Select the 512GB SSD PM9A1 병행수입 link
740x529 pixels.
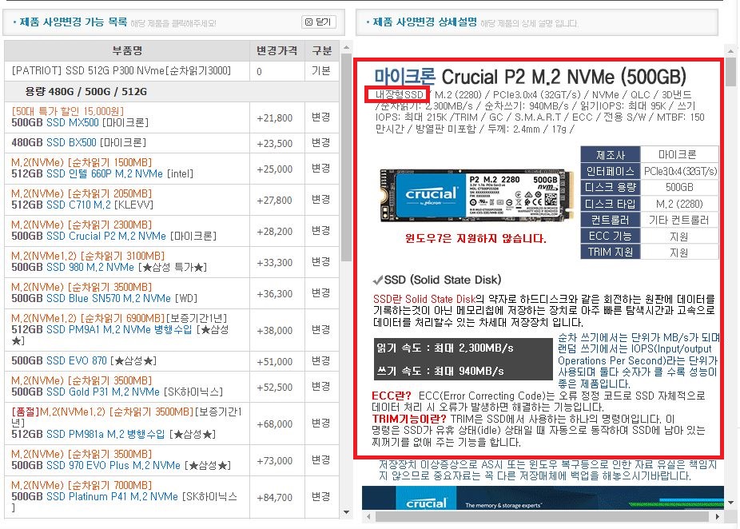click(121, 335)
